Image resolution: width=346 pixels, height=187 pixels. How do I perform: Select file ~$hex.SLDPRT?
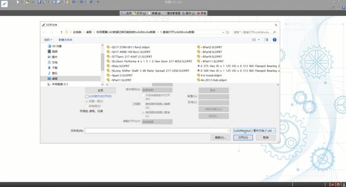[x=118, y=66]
